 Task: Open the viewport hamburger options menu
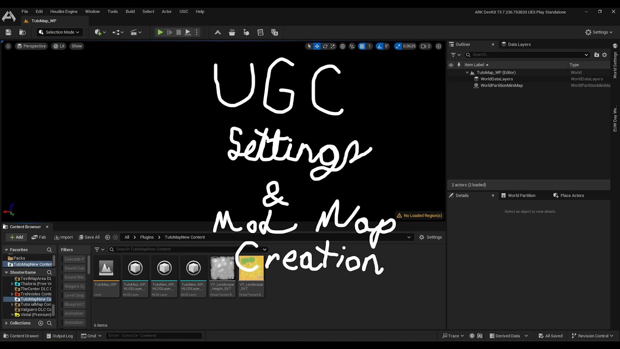[8, 46]
